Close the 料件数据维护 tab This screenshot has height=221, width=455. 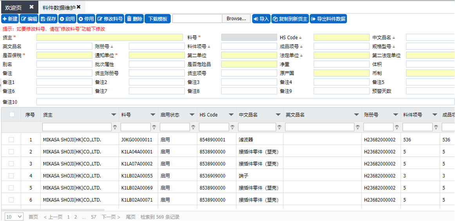[78, 7]
